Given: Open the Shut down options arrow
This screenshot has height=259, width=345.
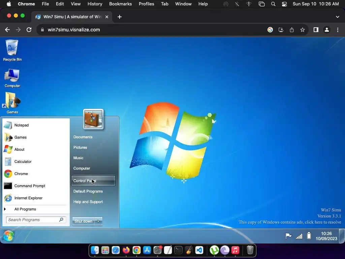Looking at the screenshot, I should point(98,221).
